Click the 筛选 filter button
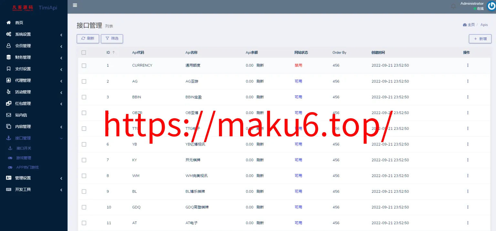The image size is (496, 231). pyautogui.click(x=112, y=38)
